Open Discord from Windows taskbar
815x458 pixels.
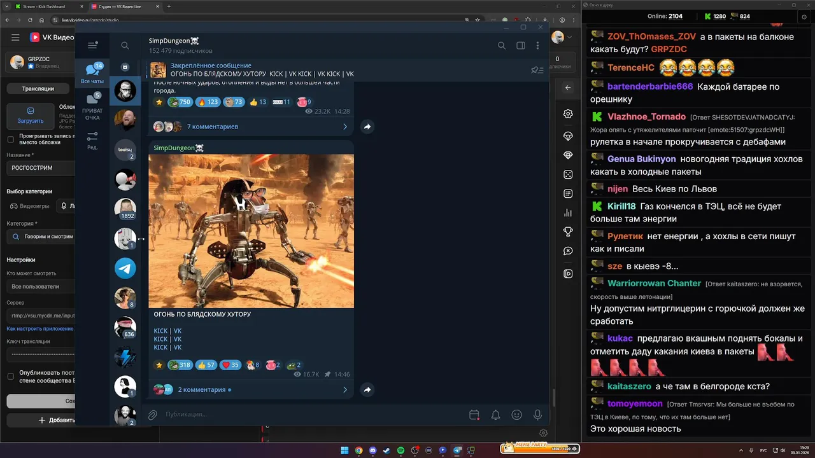(x=372, y=450)
